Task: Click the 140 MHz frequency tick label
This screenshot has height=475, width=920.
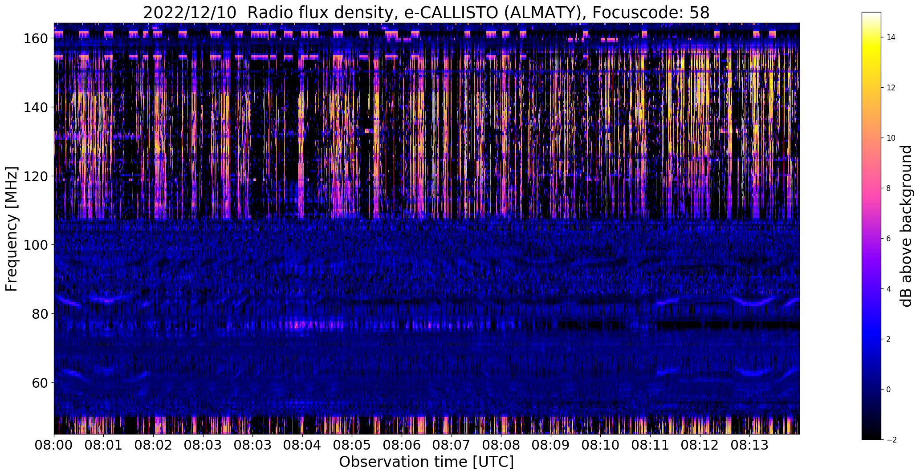Action: click(x=35, y=107)
